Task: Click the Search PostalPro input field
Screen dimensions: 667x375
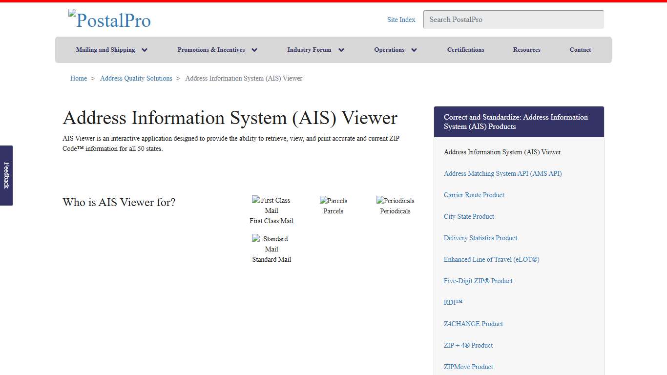Action: tap(513, 20)
